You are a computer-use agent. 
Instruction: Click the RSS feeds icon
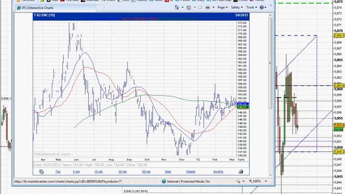[x=189, y=8]
